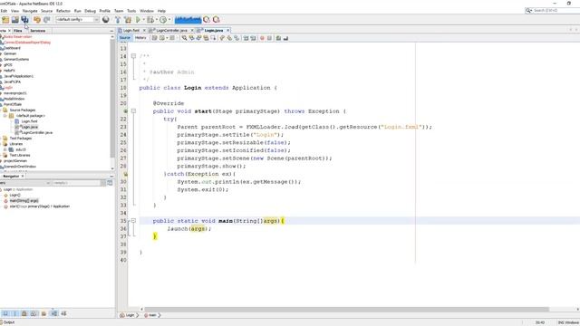The width and height of the screenshot is (580, 326).
Task: Select Login.java in the project tree
Action: coord(29,127)
